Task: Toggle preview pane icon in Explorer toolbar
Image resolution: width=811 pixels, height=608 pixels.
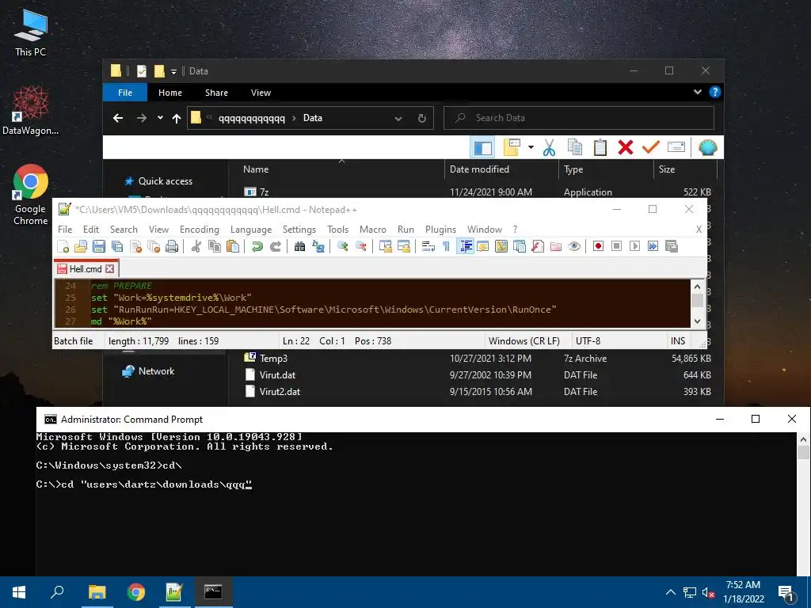Action: pos(482,148)
